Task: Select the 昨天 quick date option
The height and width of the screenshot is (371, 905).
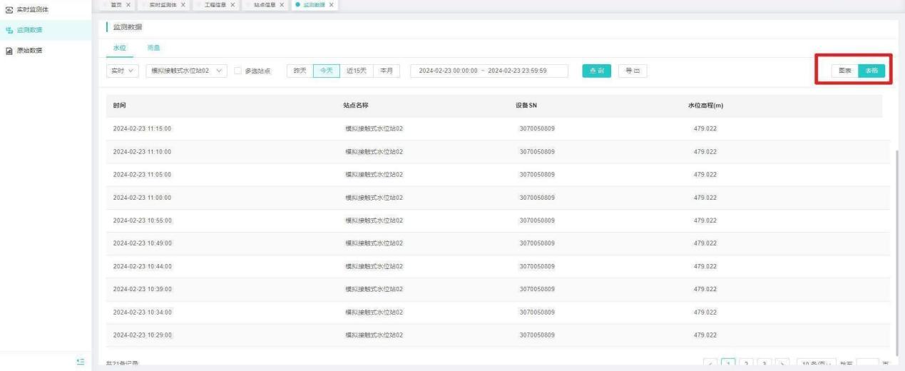Action: [x=300, y=71]
